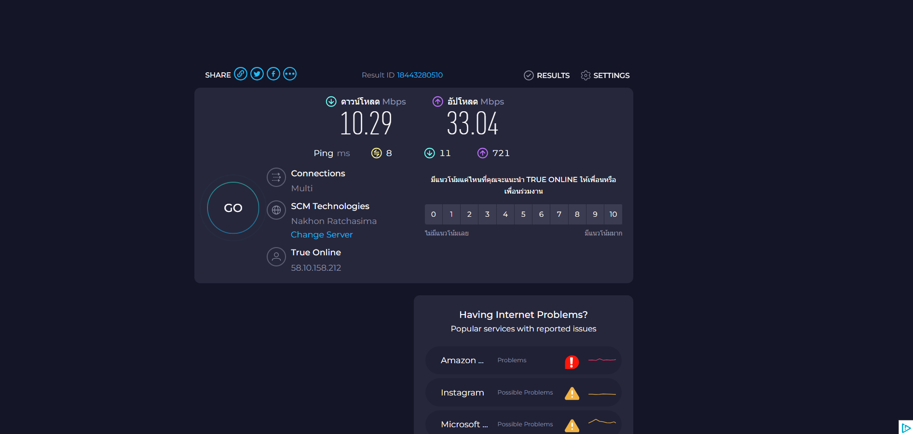Click the idle ping icon next to 8
Viewport: 913px width, 434px height.
point(376,153)
